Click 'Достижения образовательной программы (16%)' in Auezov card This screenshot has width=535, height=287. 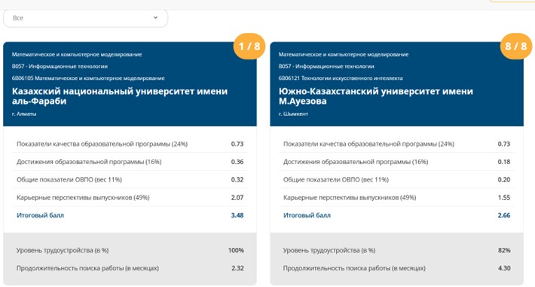coord(356,162)
